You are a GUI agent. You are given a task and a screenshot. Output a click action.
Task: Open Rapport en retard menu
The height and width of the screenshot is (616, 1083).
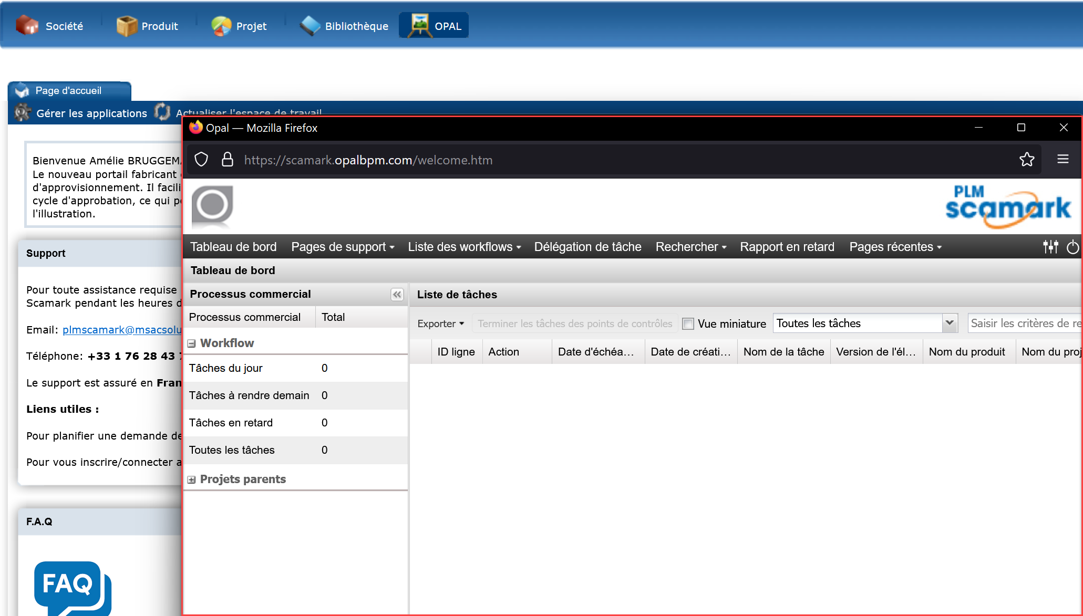tap(787, 247)
